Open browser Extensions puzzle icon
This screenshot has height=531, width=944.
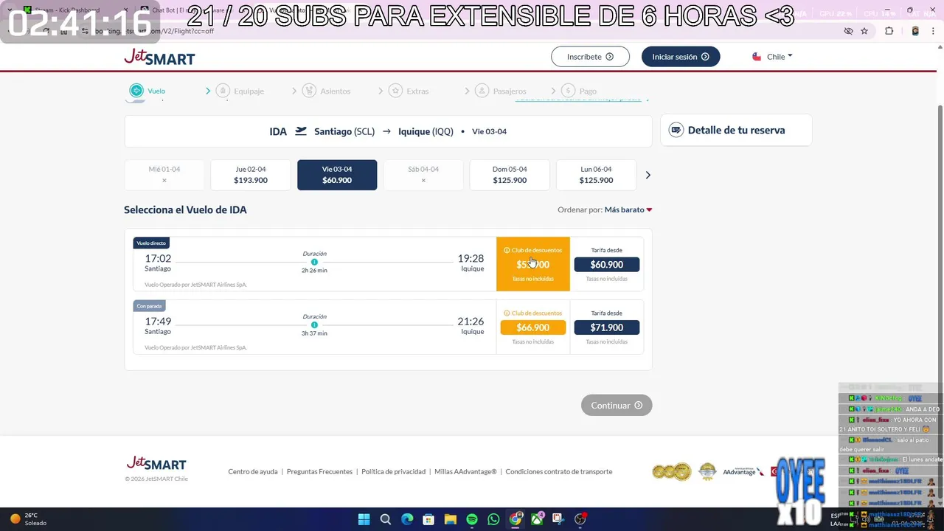pyautogui.click(x=889, y=31)
